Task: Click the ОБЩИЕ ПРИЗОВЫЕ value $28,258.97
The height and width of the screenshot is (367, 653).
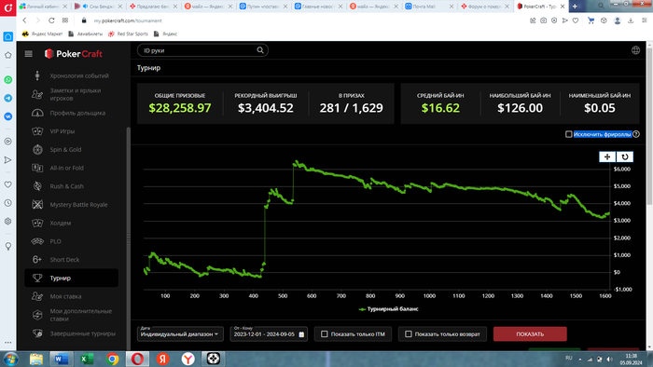Action: pos(180,108)
